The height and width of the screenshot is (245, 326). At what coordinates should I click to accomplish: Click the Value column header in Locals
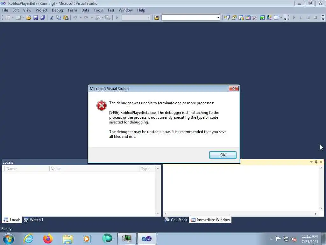[x=94, y=169]
